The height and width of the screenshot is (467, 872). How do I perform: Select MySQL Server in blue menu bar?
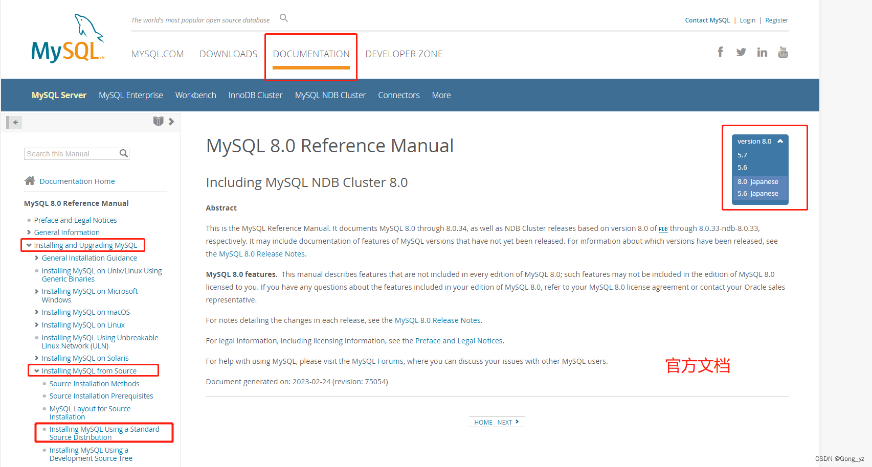59,95
